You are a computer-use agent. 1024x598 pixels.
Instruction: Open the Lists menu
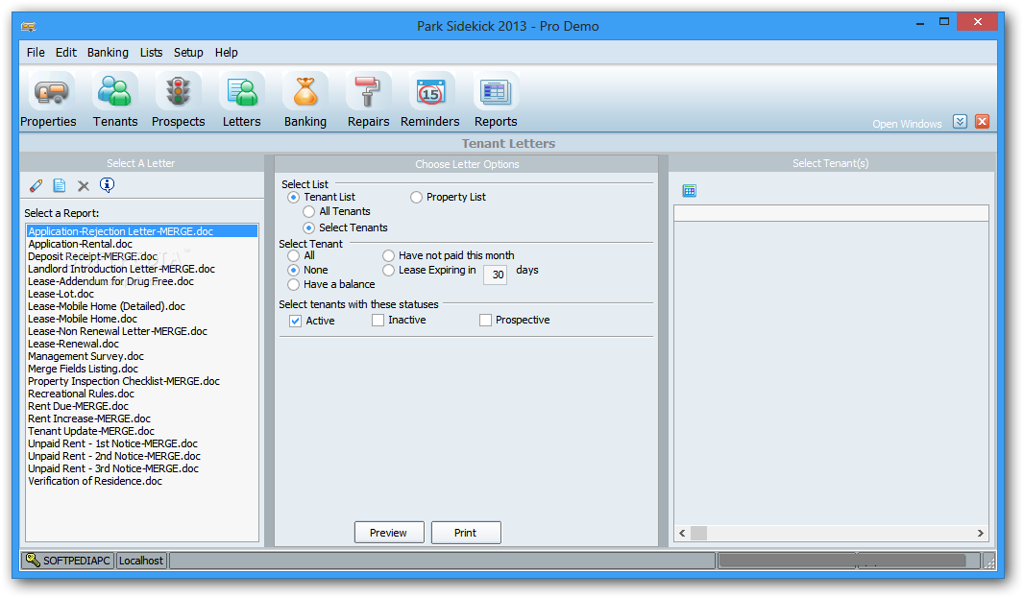(x=151, y=52)
